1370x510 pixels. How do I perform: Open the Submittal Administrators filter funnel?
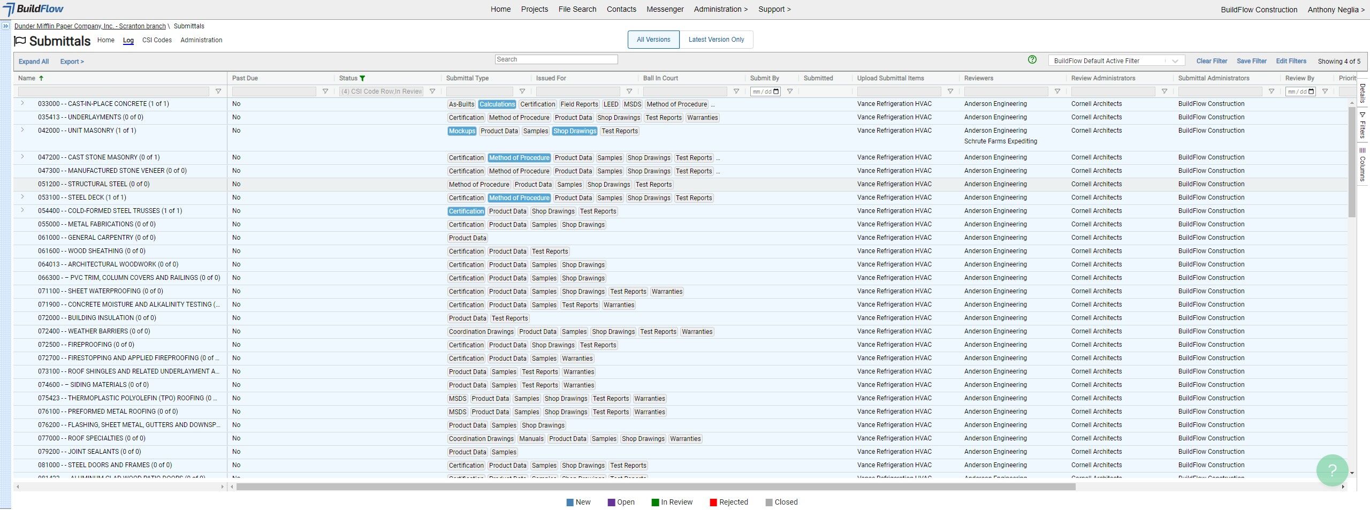[x=1272, y=92]
